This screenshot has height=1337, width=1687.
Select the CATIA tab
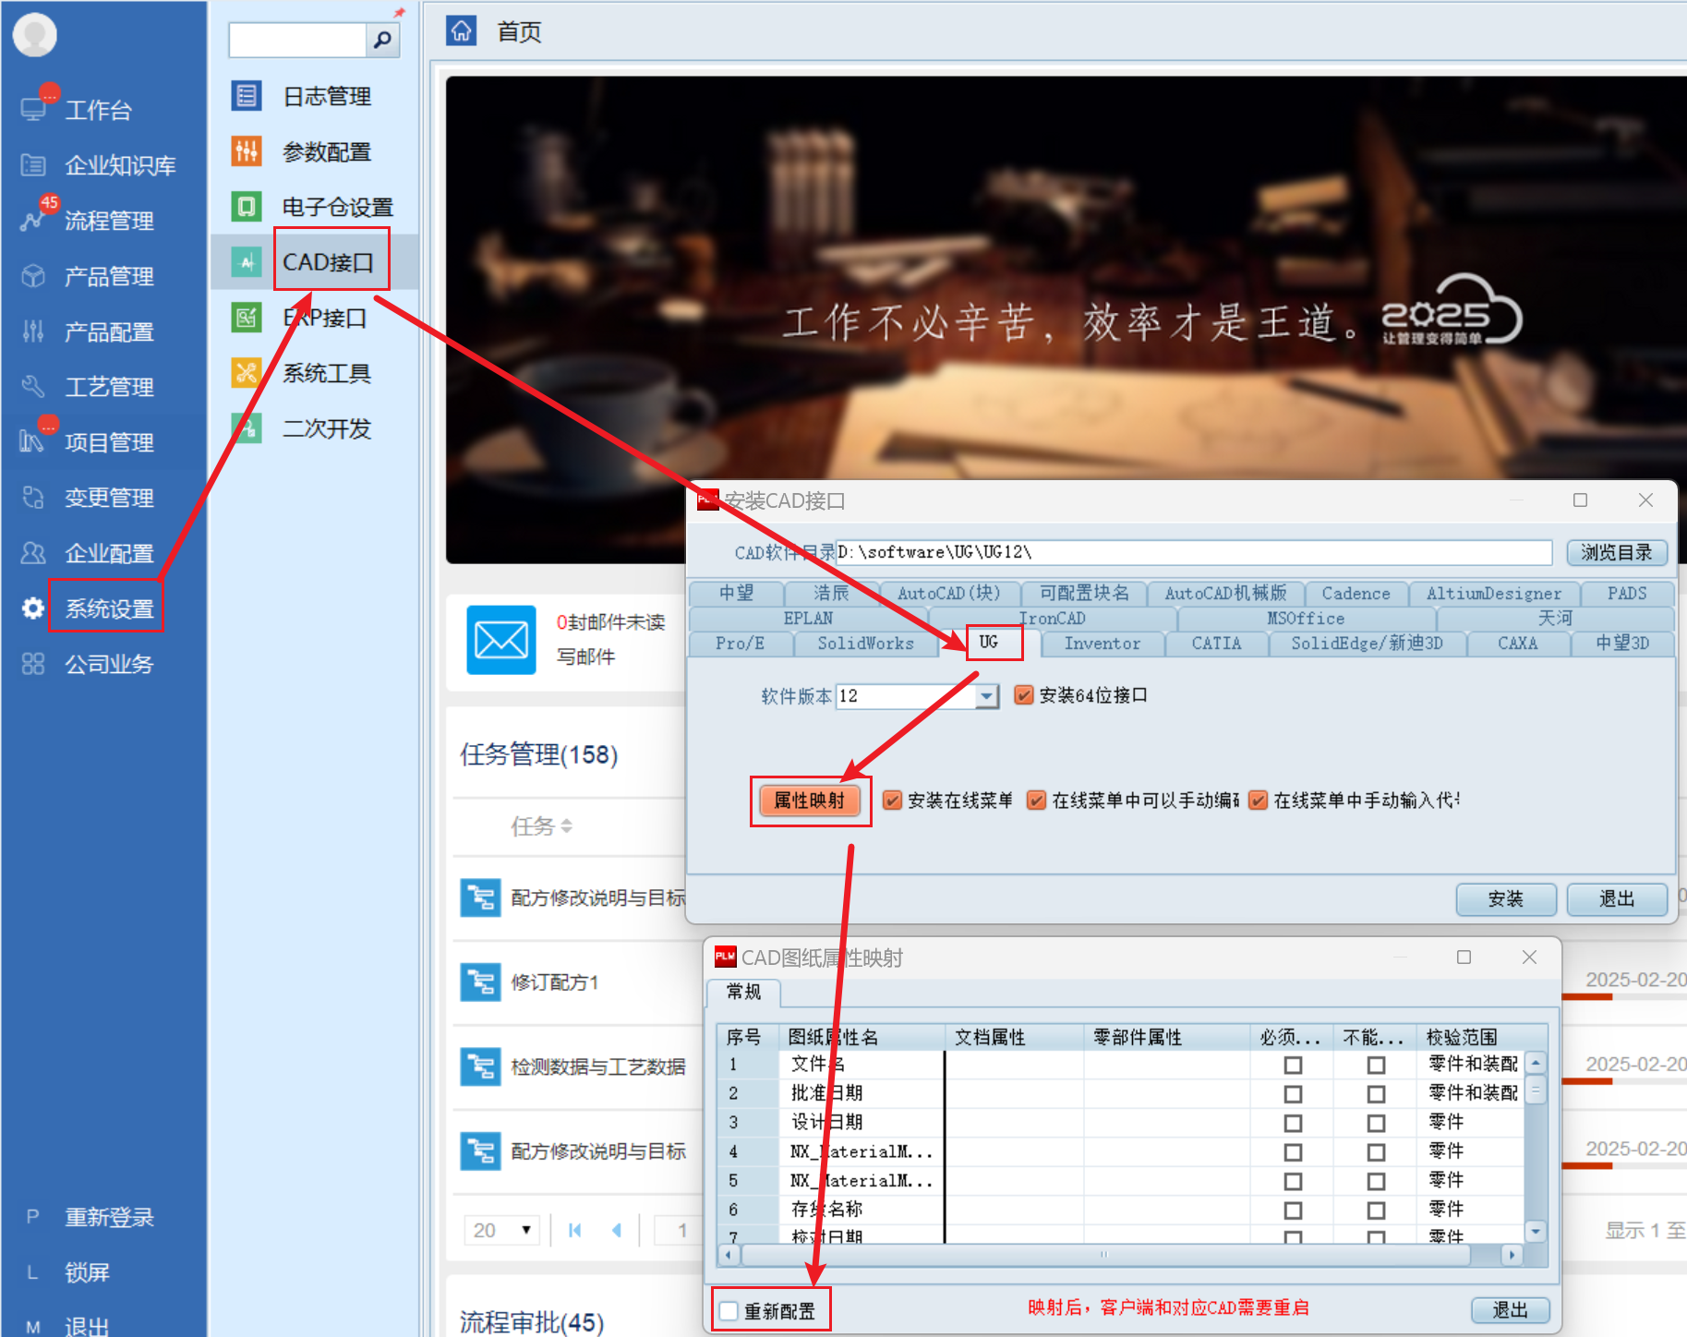(x=1216, y=644)
